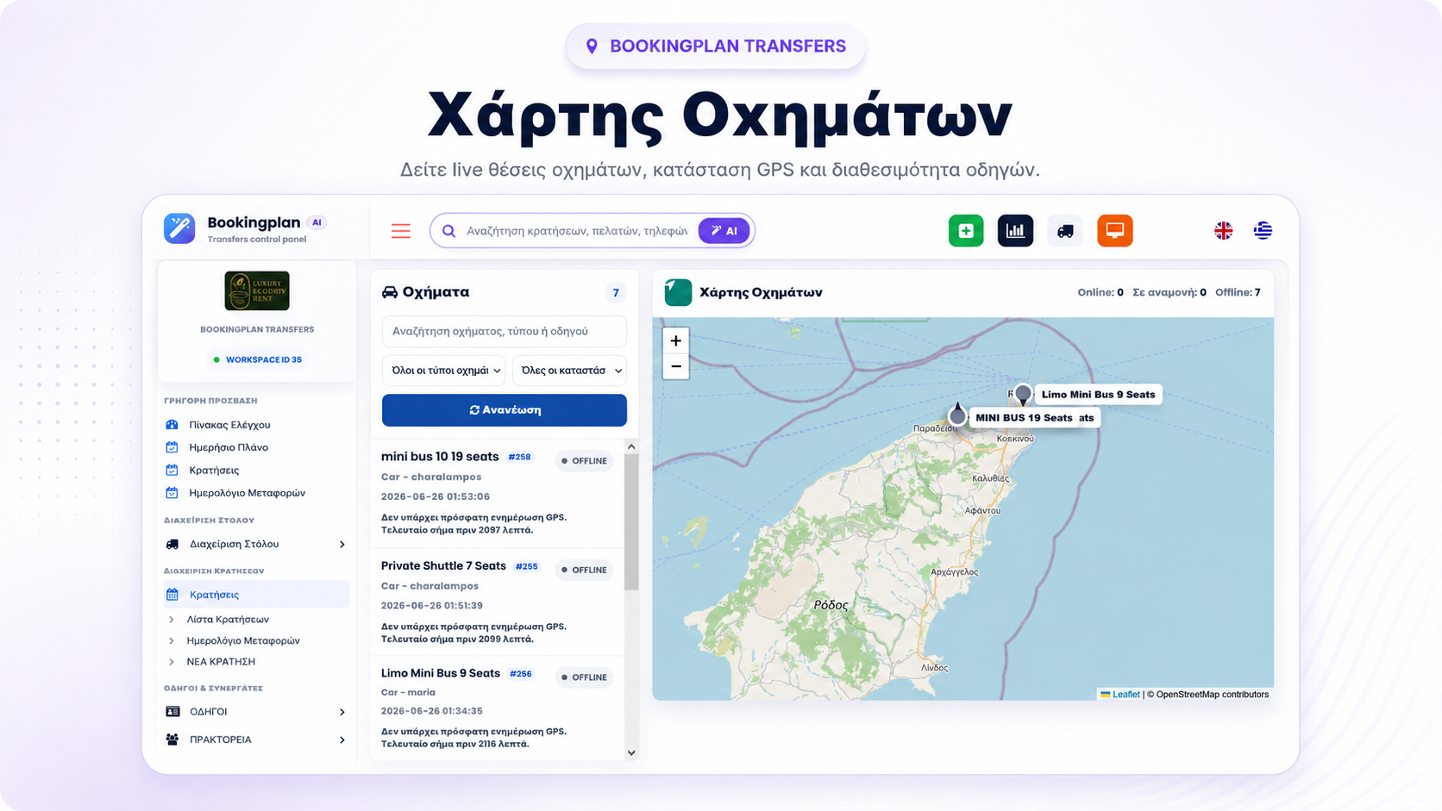Click the vehicle count badge 7

616,293
